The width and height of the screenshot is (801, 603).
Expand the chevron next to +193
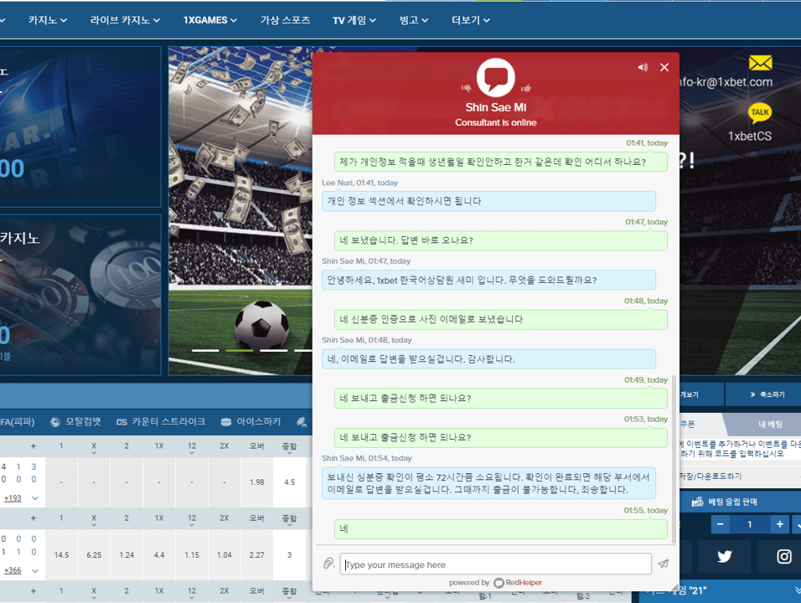[34, 497]
